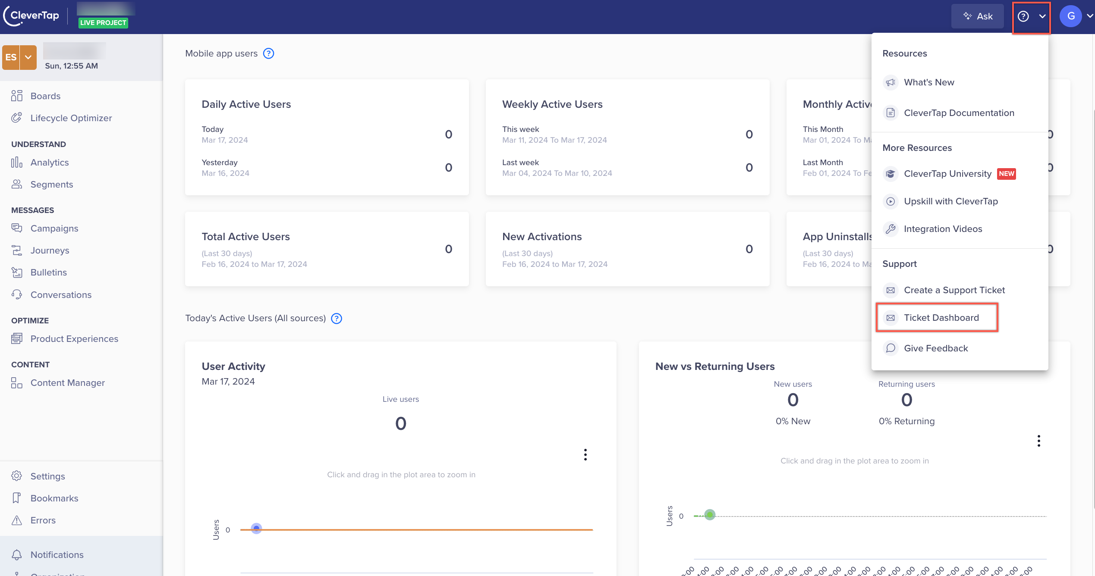
Task: Open the Product Experiences icon
Action: (x=17, y=338)
